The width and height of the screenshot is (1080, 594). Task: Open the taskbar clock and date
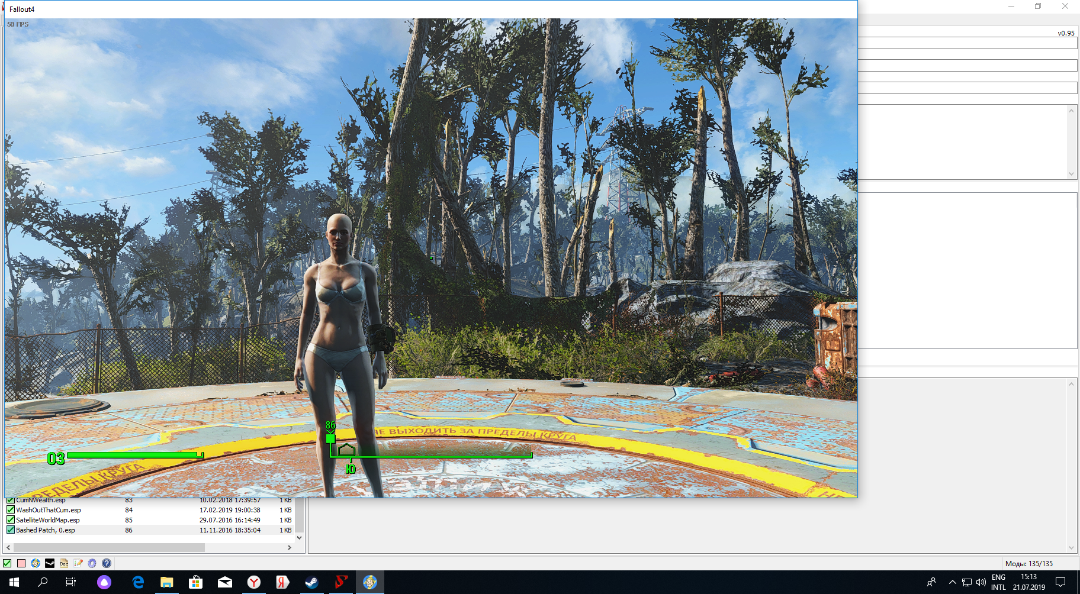(x=1028, y=582)
